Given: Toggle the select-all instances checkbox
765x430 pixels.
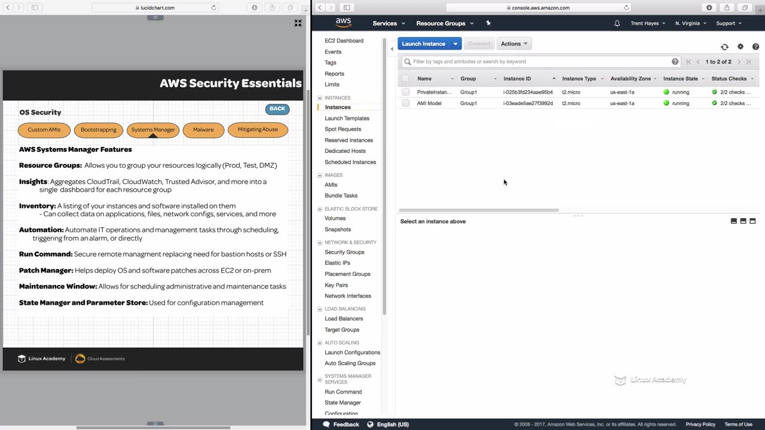Looking at the screenshot, I should click(406, 78).
